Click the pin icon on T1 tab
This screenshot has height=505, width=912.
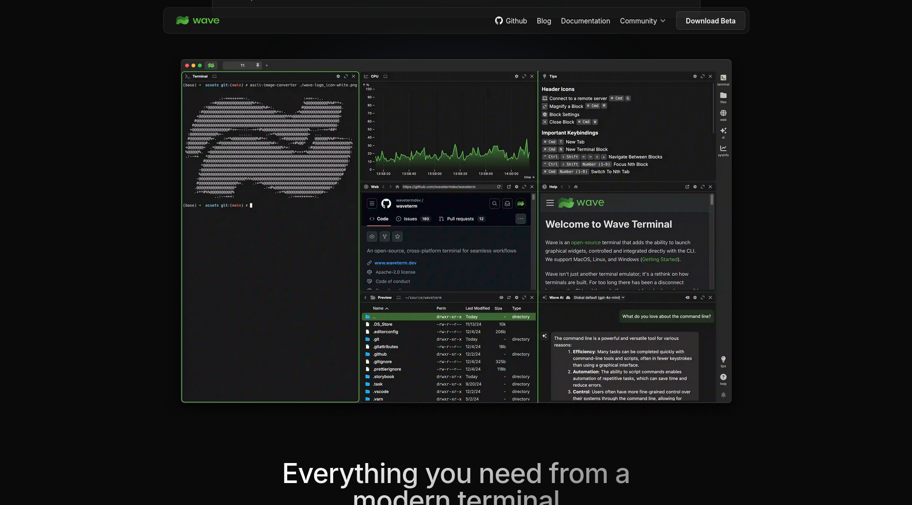click(257, 65)
